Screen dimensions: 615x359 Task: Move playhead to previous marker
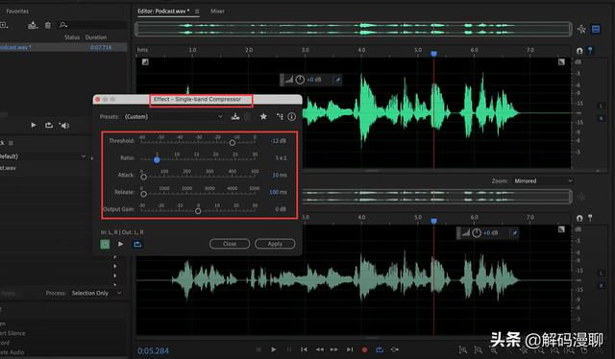pos(304,349)
